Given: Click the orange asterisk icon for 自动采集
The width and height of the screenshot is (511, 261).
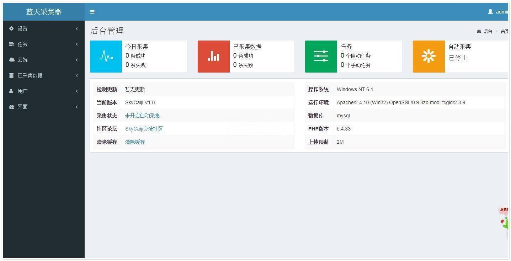Looking at the screenshot, I should (x=428, y=56).
